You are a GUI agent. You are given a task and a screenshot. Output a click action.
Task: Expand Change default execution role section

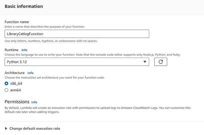coord(35,128)
